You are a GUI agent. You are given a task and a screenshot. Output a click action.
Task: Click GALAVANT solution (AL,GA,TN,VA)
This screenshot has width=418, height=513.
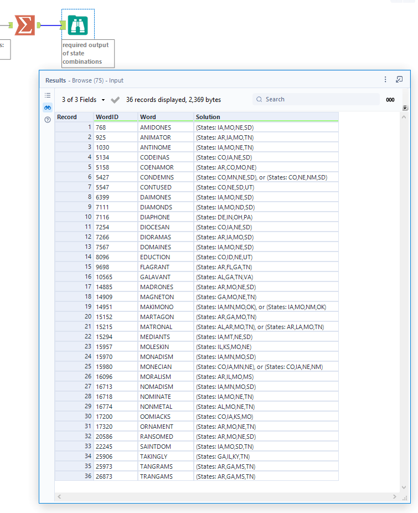point(266,277)
